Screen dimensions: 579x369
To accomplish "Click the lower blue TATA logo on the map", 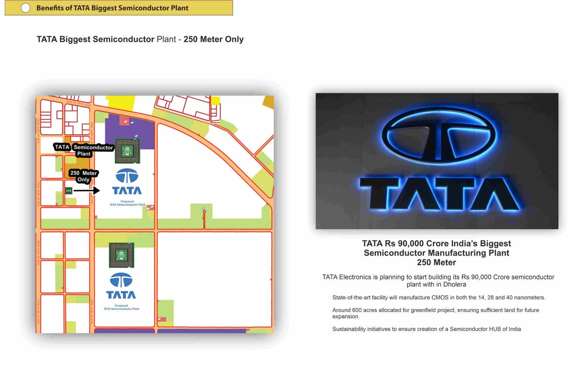I will pos(121,286).
